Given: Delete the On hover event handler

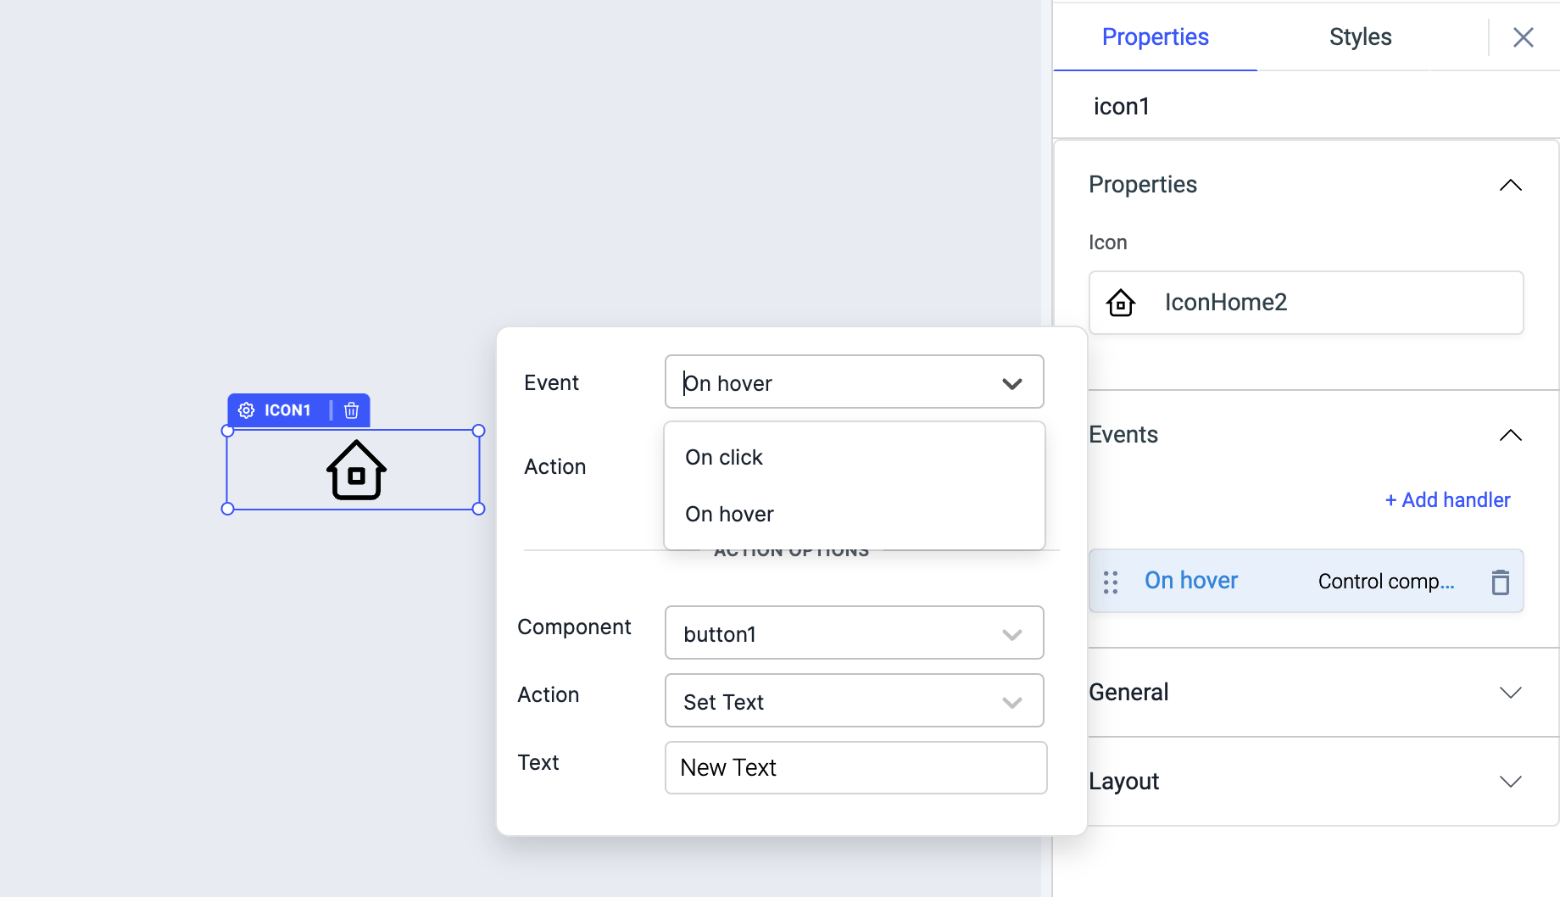Looking at the screenshot, I should click(x=1500, y=582).
